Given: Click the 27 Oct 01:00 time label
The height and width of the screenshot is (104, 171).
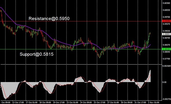Looking at the screenshot, I should (x=113, y=102).
